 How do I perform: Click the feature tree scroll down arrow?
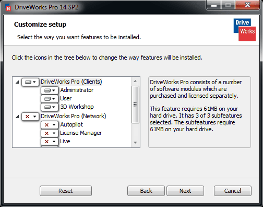[135, 143]
